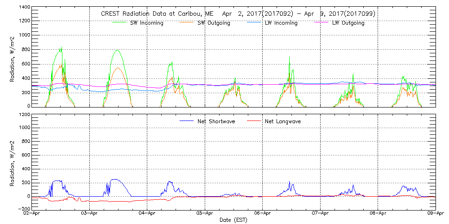Click the red Net Longwave legend line
Screen dimensions: 449x224
click(x=255, y=121)
